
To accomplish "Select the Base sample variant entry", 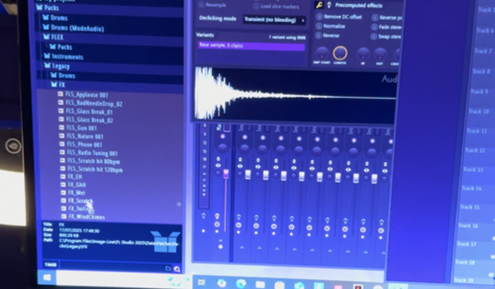I will (x=251, y=46).
